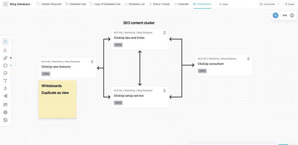
Task: Click the breadcrumb on ClickUp consultant card
Action: 217,59
